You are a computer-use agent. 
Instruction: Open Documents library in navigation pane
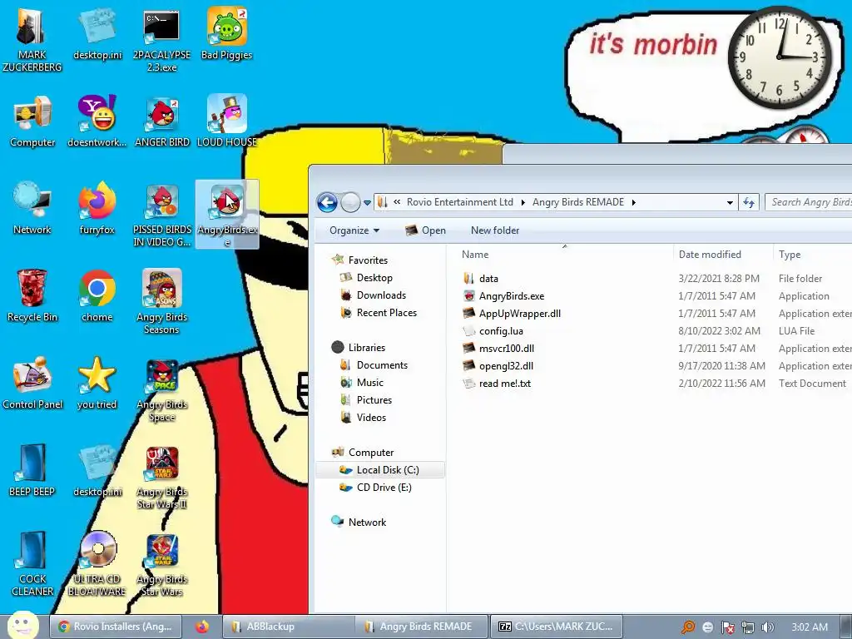tap(382, 365)
